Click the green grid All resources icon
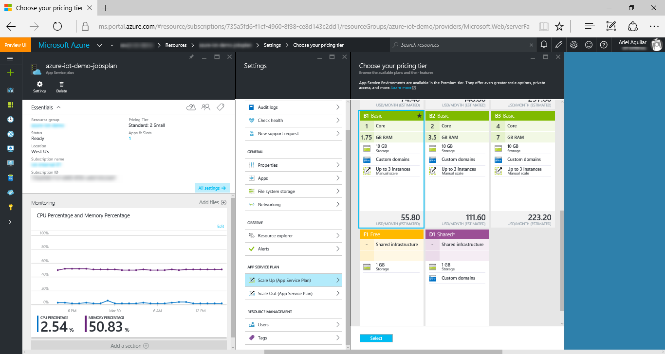Screen dimensions: 665x354 (x=10, y=105)
